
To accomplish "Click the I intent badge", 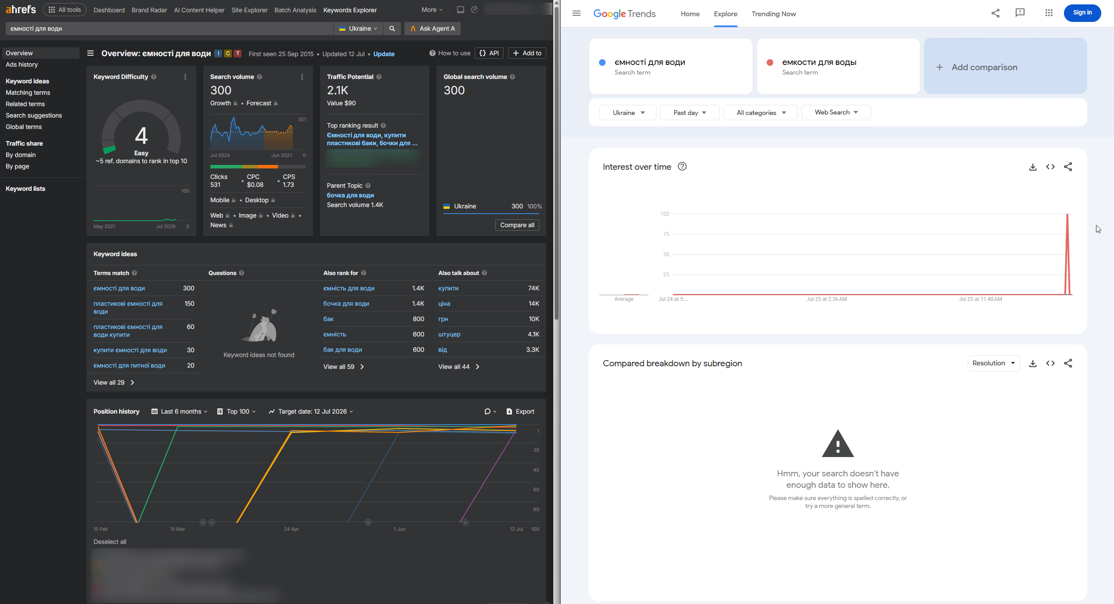I will (x=218, y=54).
